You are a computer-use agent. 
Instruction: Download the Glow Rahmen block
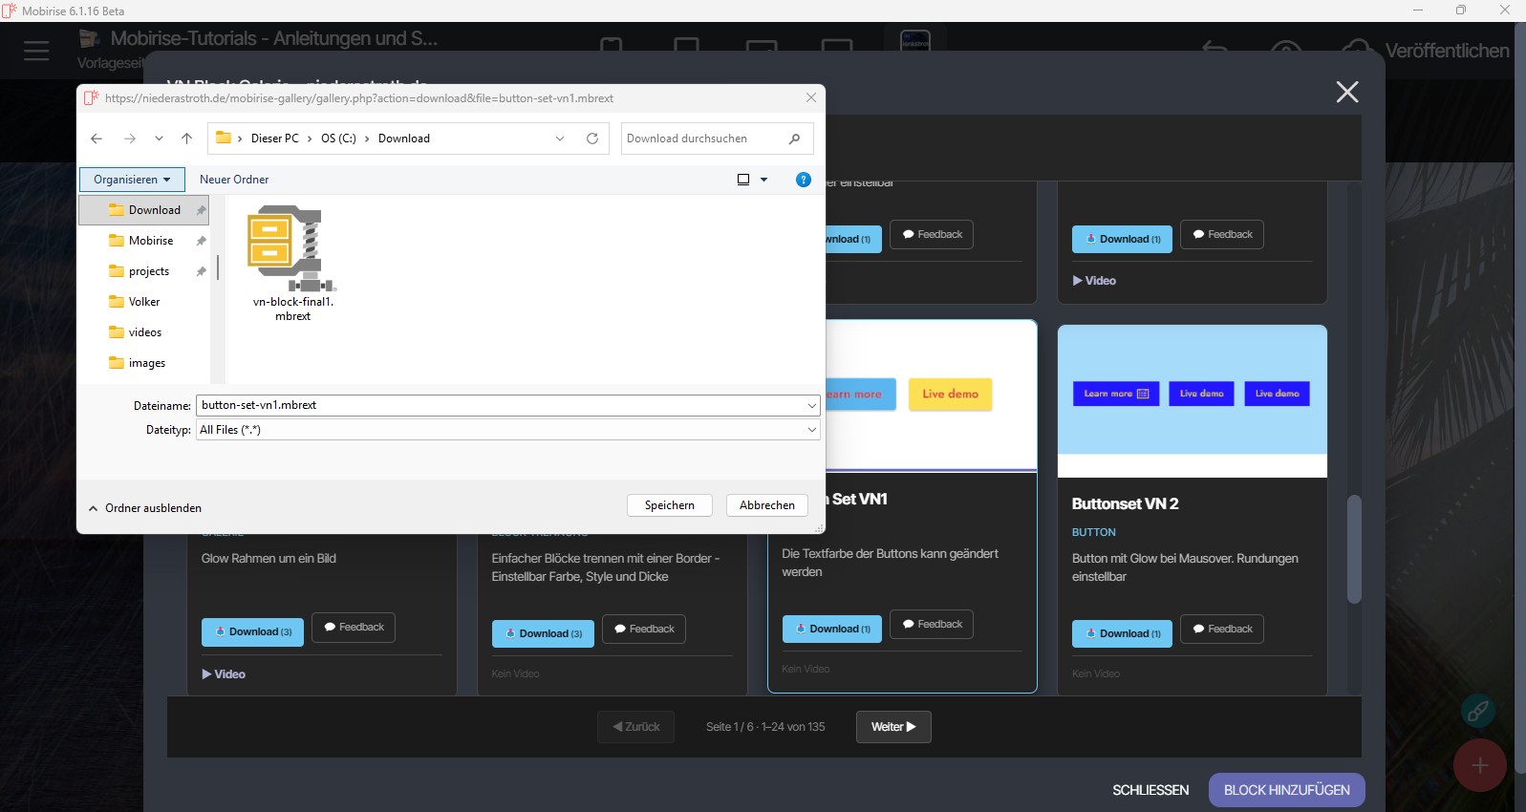click(x=252, y=632)
